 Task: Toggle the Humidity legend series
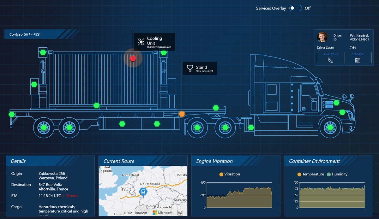click(337, 174)
